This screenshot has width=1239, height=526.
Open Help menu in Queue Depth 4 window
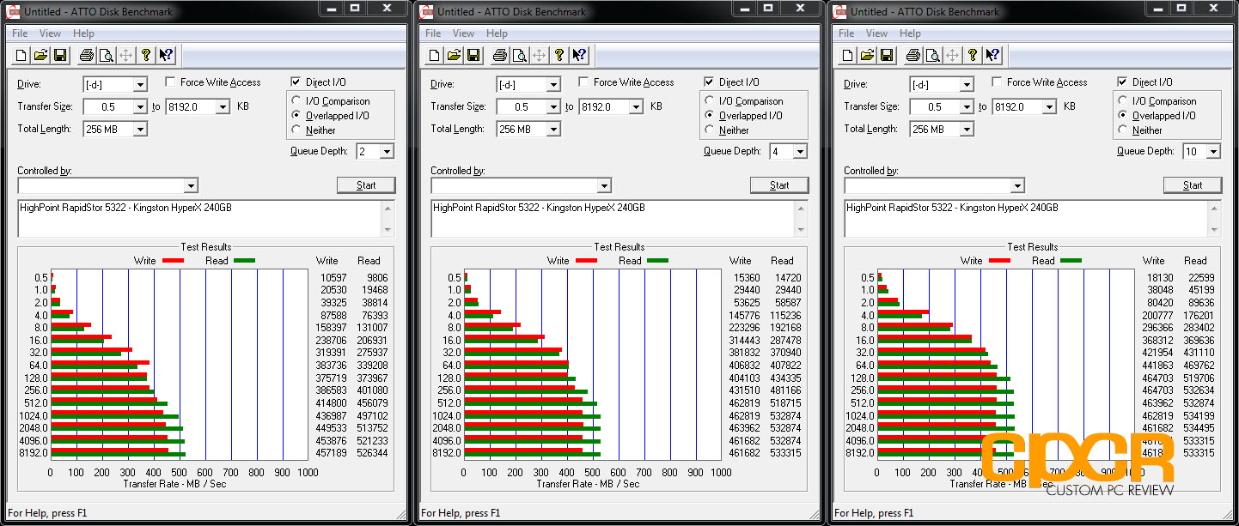pyautogui.click(x=497, y=33)
